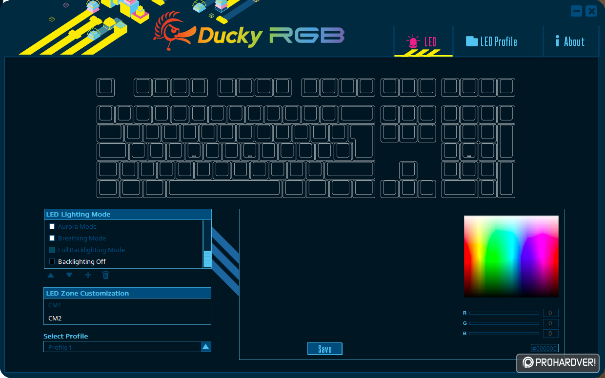Viewport: 605px width, 378px height.
Task: Select the spacebar on the keyboard layout
Action: [x=224, y=189]
